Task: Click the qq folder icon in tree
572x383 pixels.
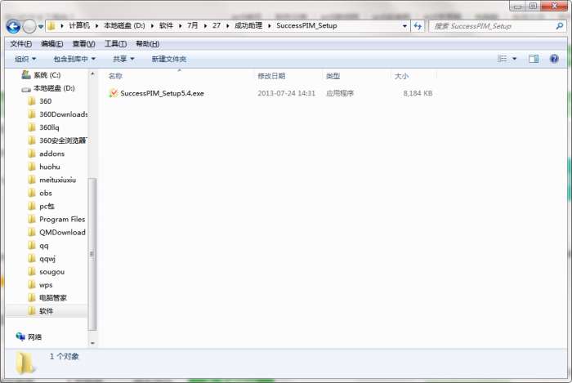Action: click(32, 245)
